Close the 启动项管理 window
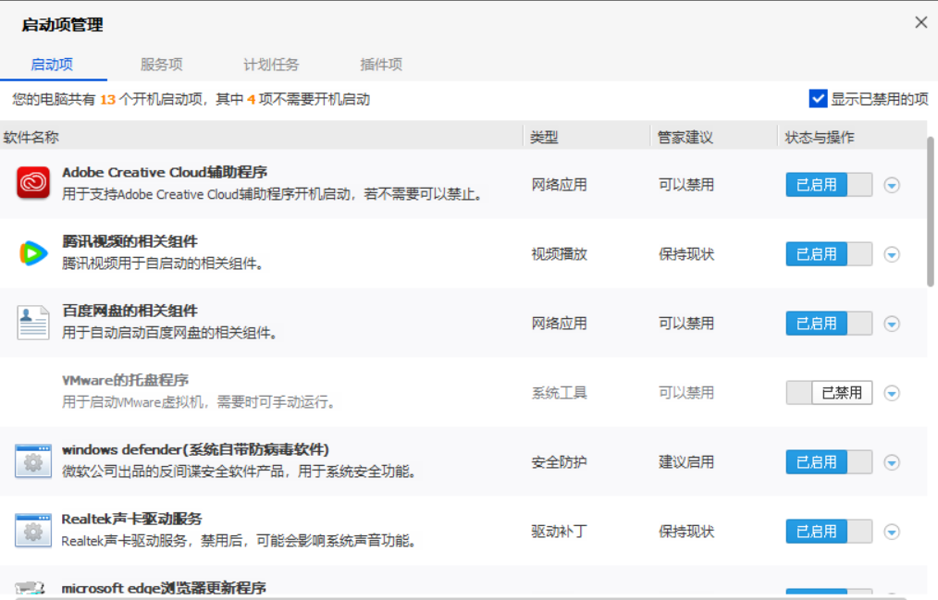938x600 pixels. 920,23
